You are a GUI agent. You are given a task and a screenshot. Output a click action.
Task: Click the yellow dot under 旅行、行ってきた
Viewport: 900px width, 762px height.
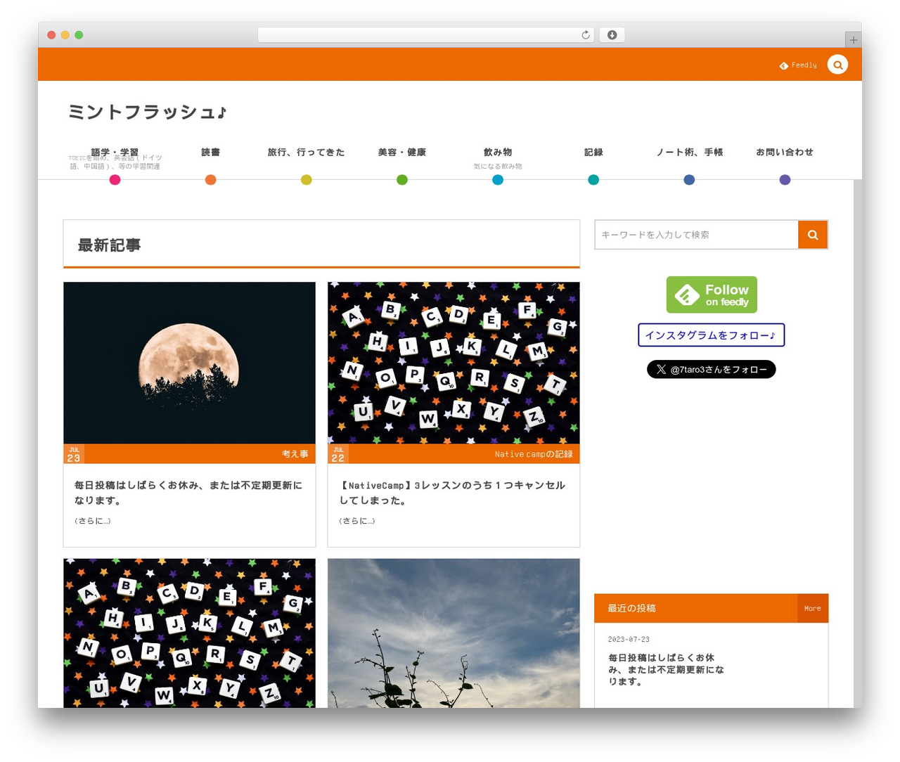307,180
